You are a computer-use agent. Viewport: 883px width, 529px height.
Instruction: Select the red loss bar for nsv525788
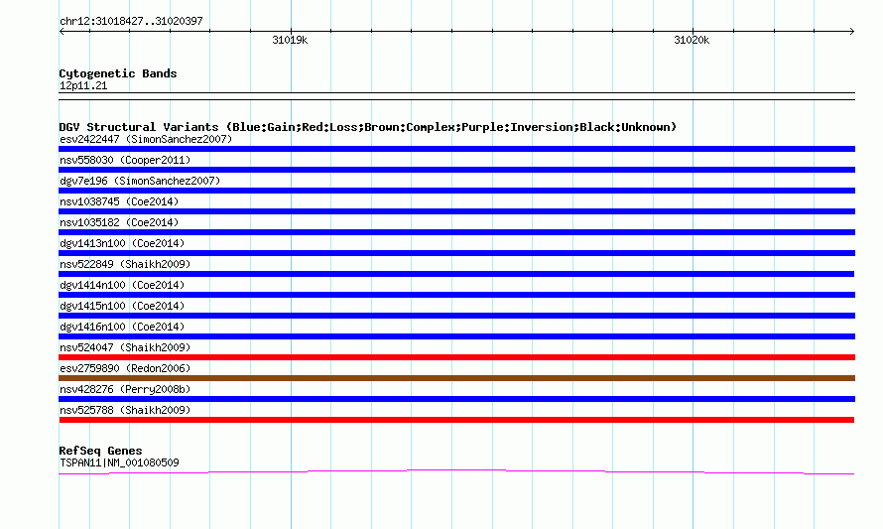456,420
